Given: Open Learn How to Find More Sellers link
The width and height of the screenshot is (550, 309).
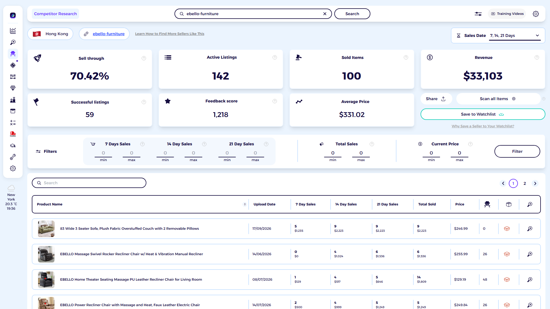Looking at the screenshot, I should pos(170,34).
